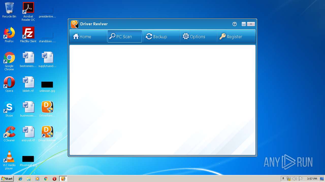Select the unlessen.jpg image file
Viewport: 325px width, 182px height.
point(47,86)
